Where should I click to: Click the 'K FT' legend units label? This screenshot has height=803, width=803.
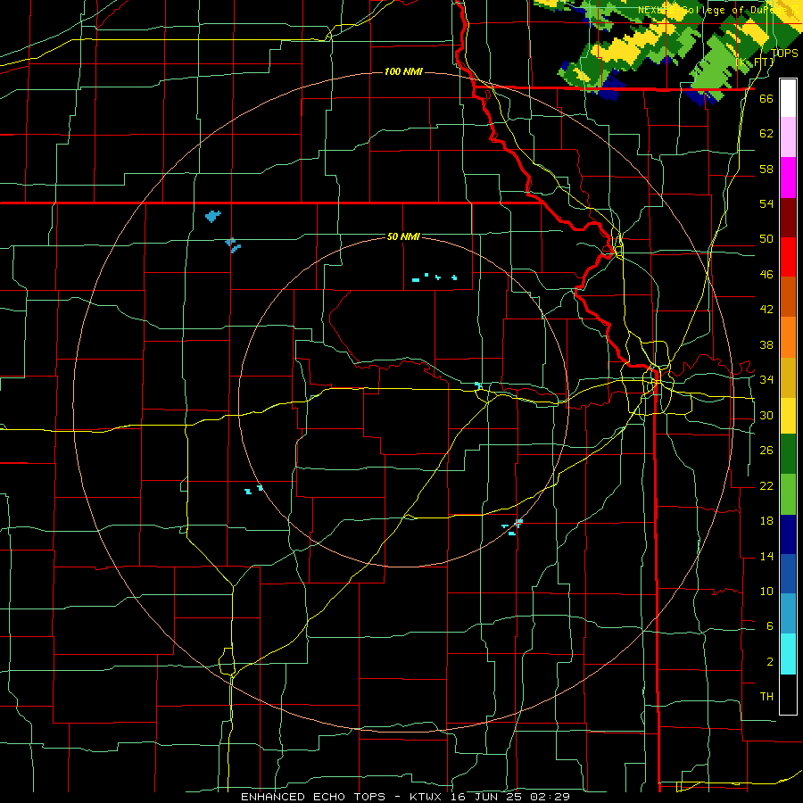(755, 62)
